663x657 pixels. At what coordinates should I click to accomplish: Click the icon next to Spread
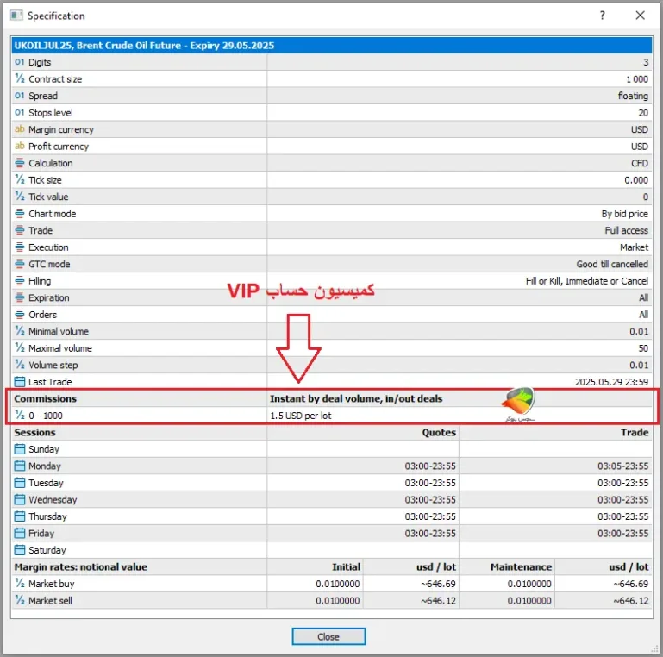click(20, 96)
